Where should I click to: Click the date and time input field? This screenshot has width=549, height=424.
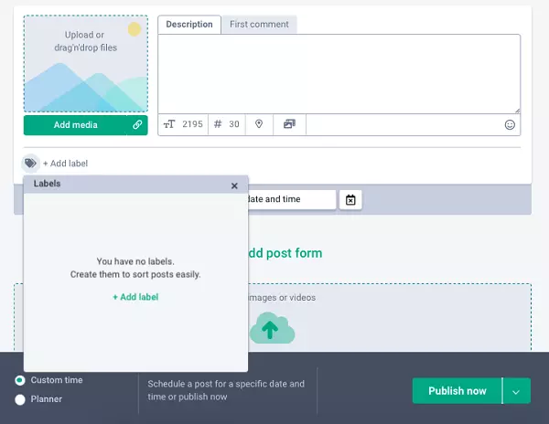(291, 199)
